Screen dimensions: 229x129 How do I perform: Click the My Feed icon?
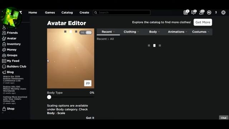click(x=4, y=61)
